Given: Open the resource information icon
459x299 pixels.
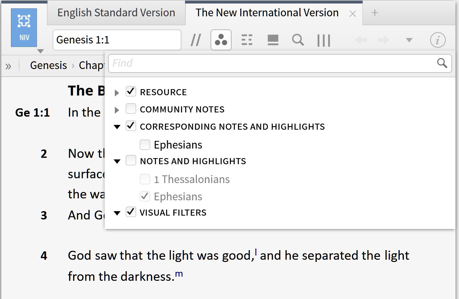Looking at the screenshot, I should click(438, 40).
